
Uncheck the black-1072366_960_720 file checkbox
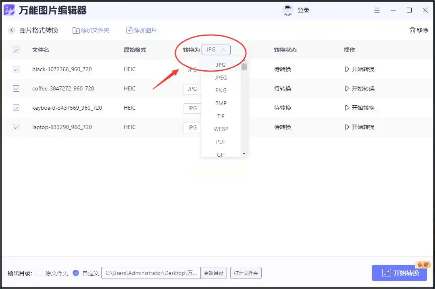pyautogui.click(x=16, y=69)
